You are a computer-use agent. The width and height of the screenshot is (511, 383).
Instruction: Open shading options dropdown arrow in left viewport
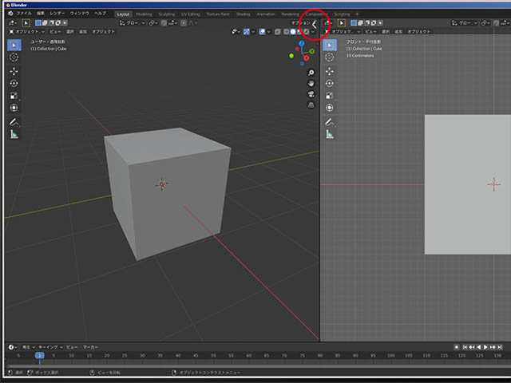tap(313, 32)
